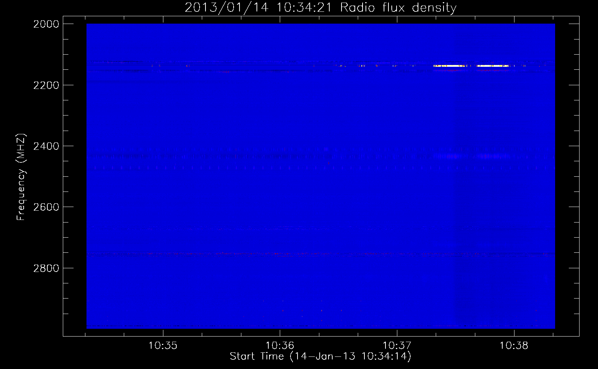Click the 10:35 time tick label
Image resolution: width=598 pixels, height=369 pixels.
pyautogui.click(x=163, y=346)
